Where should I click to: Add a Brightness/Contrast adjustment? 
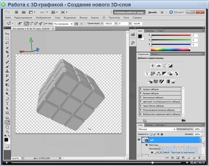[153, 66]
